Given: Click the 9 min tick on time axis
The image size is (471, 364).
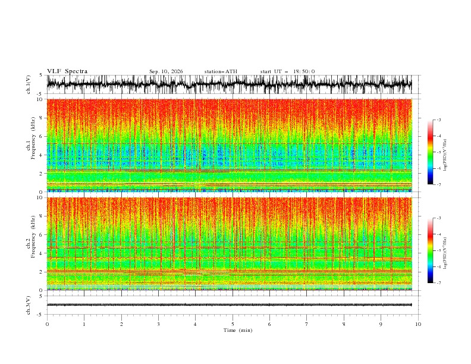Looking at the screenshot, I should coord(381,324).
